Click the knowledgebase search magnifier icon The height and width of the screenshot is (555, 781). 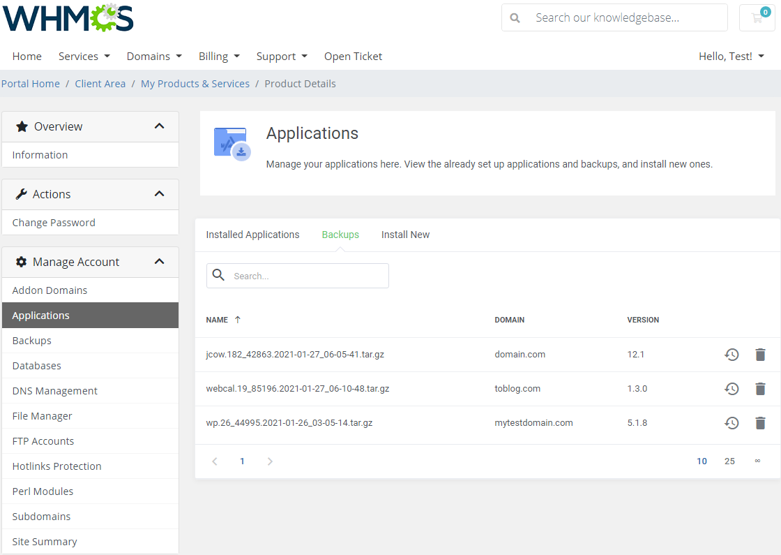click(x=515, y=18)
